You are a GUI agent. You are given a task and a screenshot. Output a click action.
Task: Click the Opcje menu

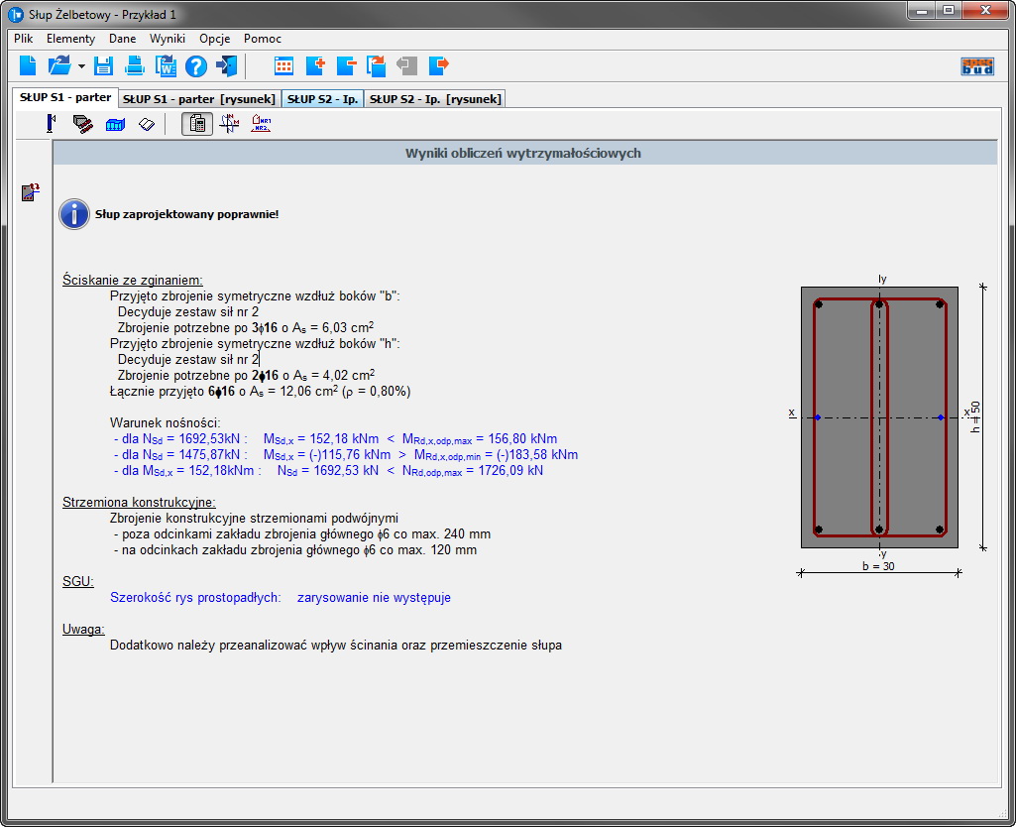[x=214, y=39]
